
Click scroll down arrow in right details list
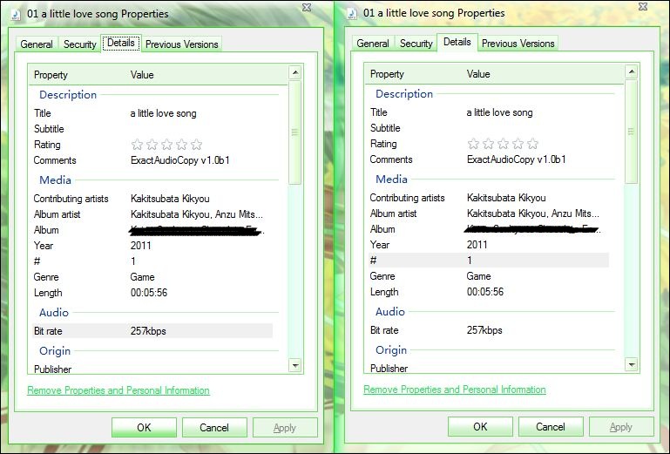click(632, 364)
